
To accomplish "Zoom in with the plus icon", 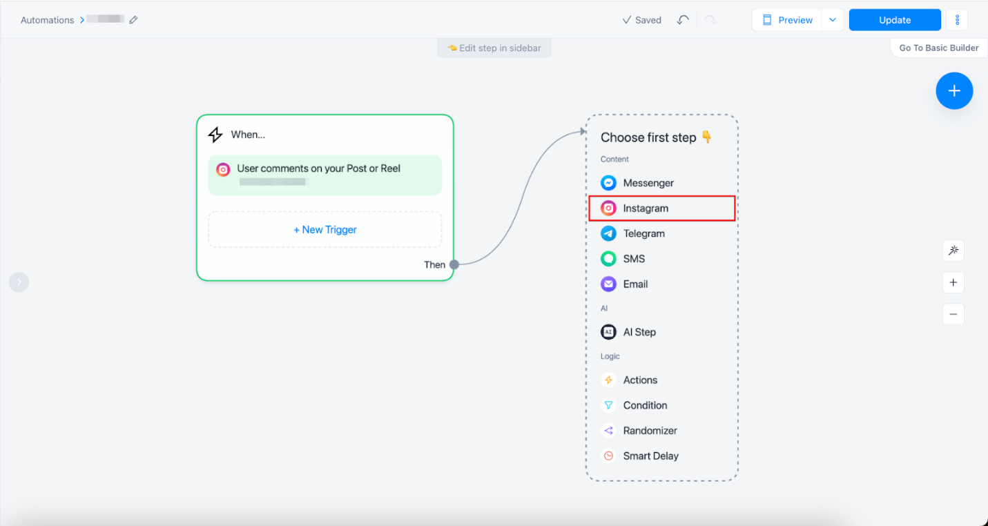I will coord(953,282).
